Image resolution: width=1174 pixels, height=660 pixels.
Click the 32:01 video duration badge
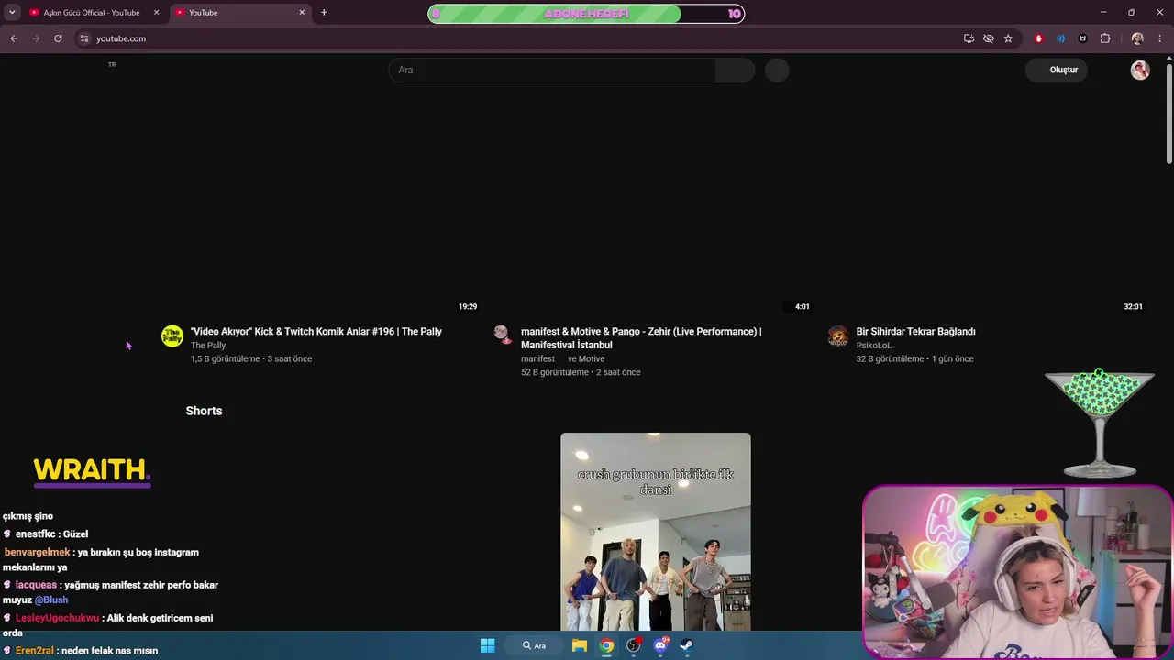1134,306
